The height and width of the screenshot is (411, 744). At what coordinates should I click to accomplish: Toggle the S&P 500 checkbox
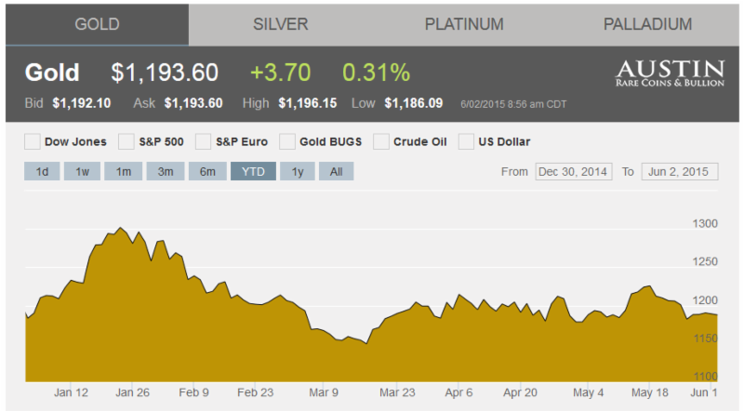[125, 142]
